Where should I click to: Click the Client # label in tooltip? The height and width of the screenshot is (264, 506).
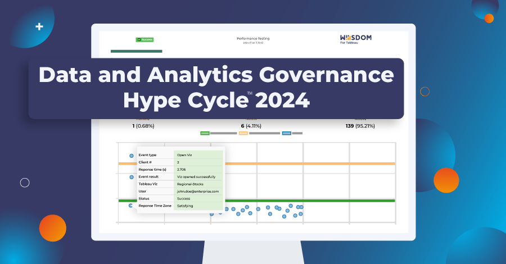(145, 162)
